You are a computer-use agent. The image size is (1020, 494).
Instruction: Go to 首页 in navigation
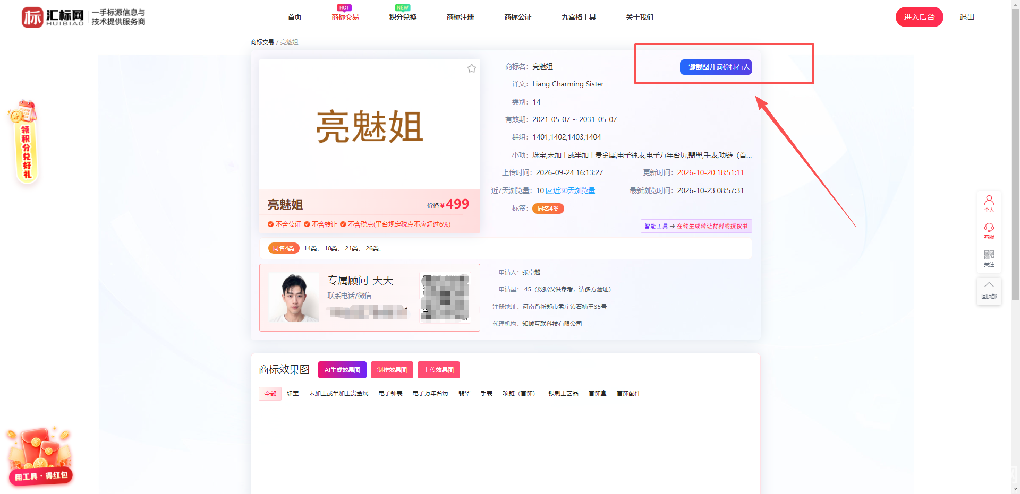click(x=294, y=17)
